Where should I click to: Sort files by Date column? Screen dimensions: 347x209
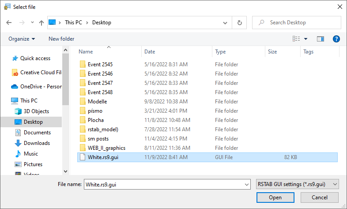(150, 52)
